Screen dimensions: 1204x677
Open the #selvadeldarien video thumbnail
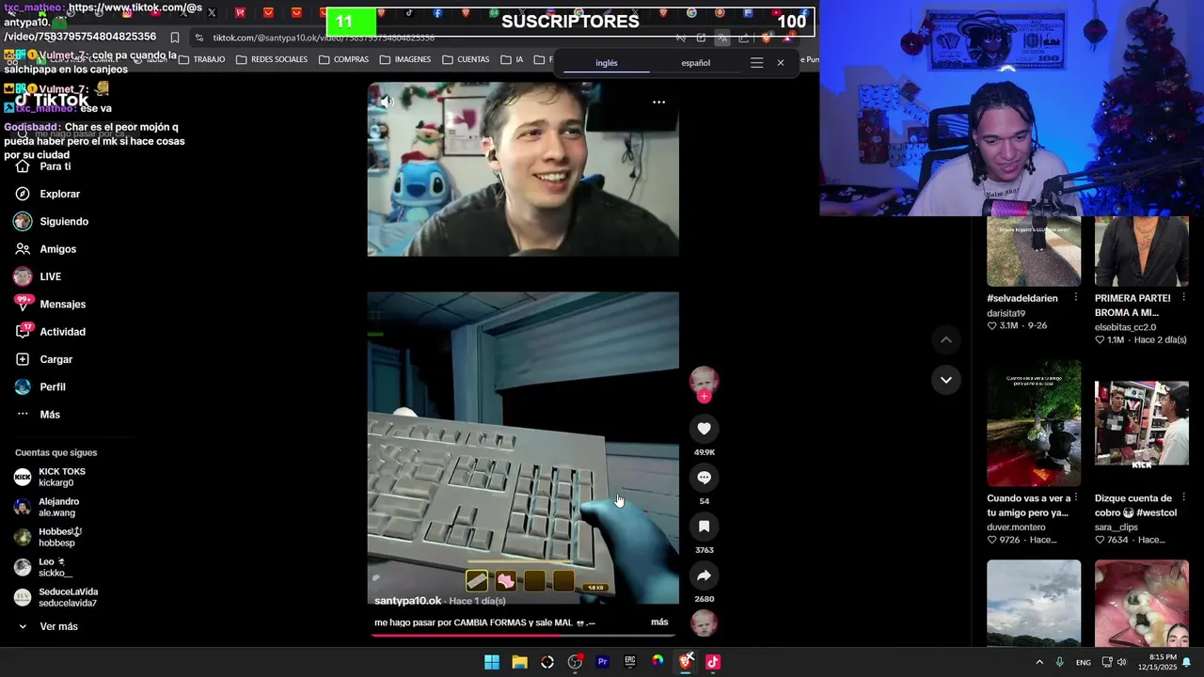[1034, 251]
